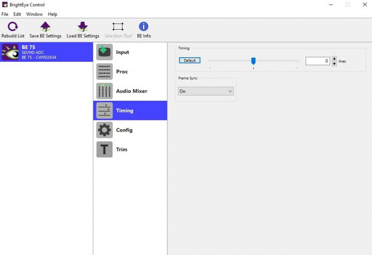Click the Default timing button
The width and height of the screenshot is (372, 255).
click(190, 61)
